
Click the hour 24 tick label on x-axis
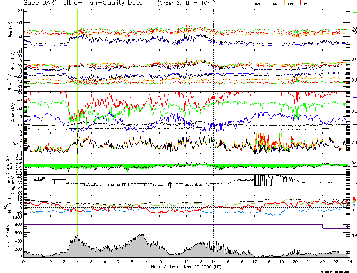click(349, 262)
